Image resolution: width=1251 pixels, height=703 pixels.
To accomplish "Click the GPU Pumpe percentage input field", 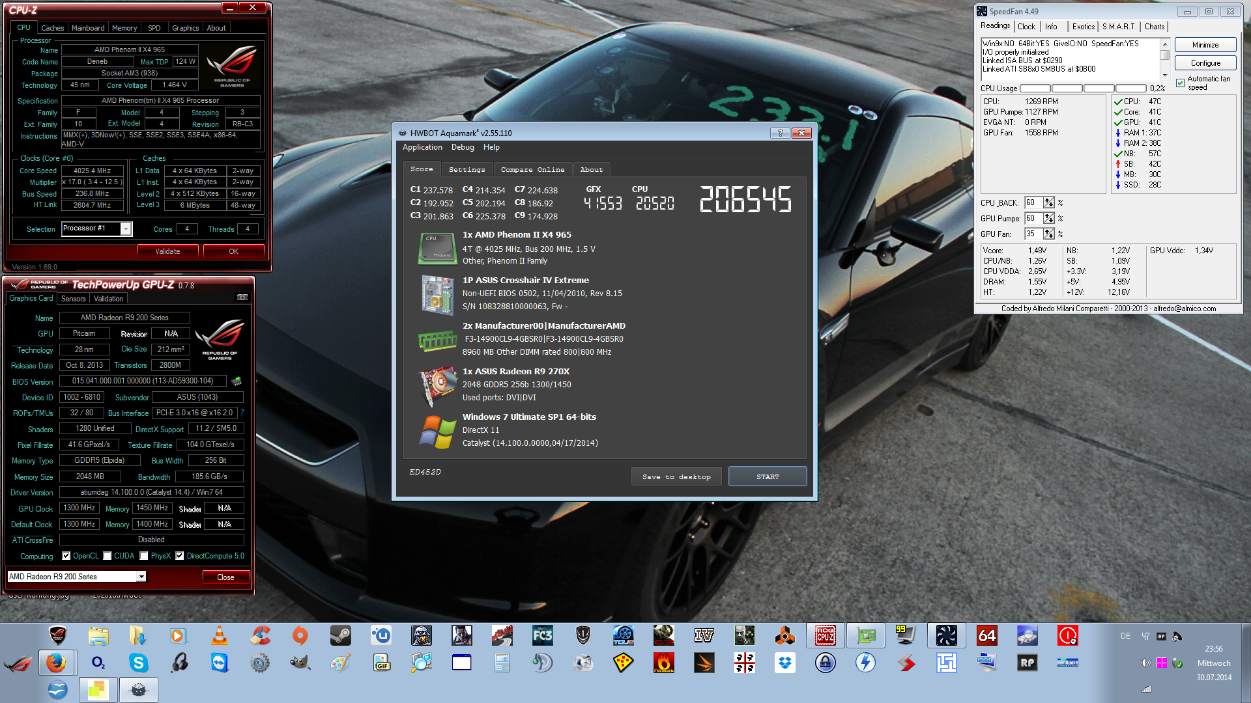I will coord(1033,218).
